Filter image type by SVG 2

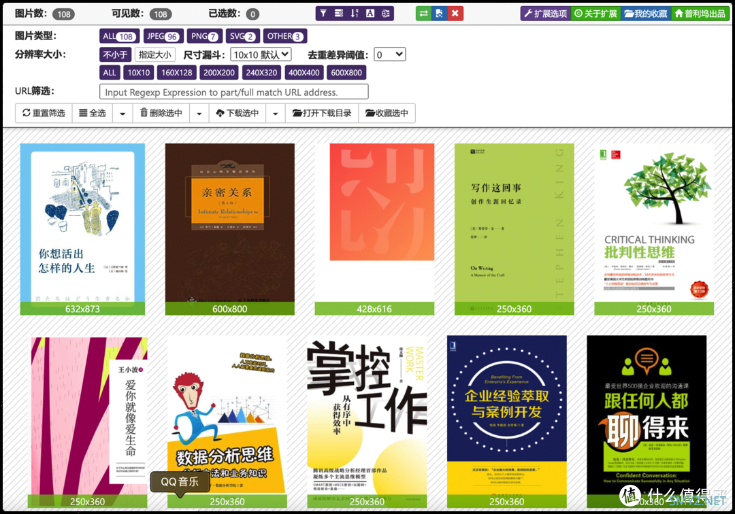click(x=242, y=36)
